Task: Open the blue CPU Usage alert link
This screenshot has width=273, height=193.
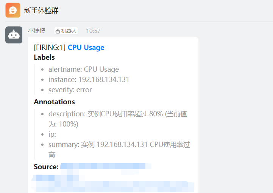Action: pos(86,48)
